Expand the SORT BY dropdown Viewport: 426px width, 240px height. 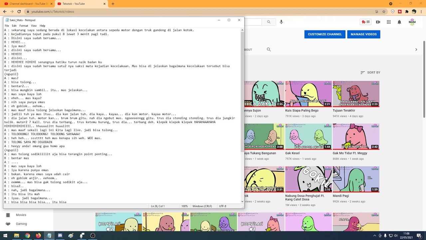370,72
